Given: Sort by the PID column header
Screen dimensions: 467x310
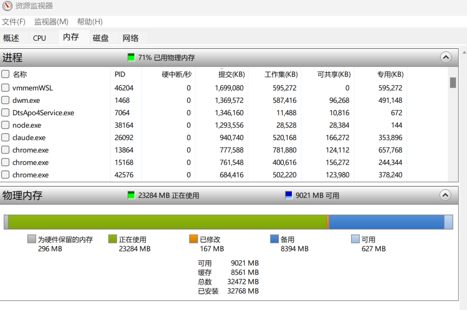Looking at the screenshot, I should [119, 75].
